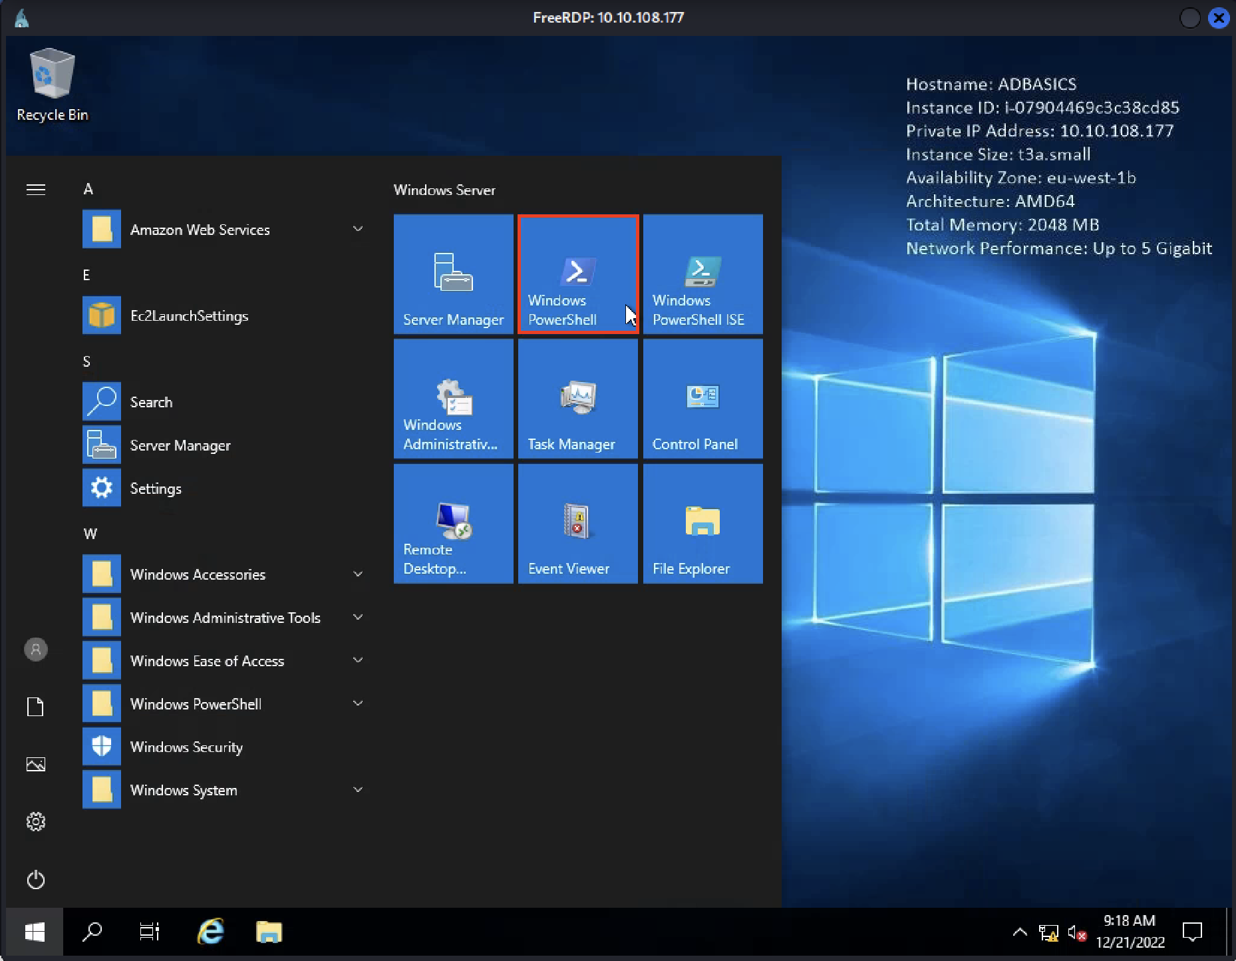The height and width of the screenshot is (961, 1236).
Task: Expand the Start menu hamburger button
Action: 36,190
